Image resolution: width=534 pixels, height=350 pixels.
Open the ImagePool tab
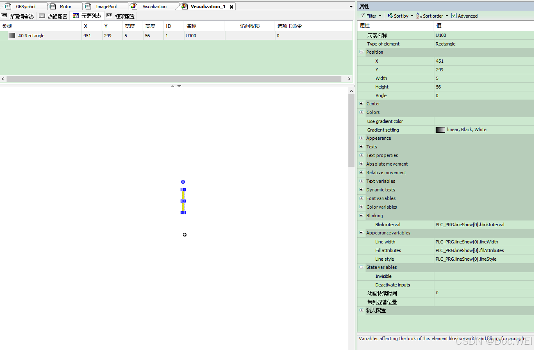106,7
